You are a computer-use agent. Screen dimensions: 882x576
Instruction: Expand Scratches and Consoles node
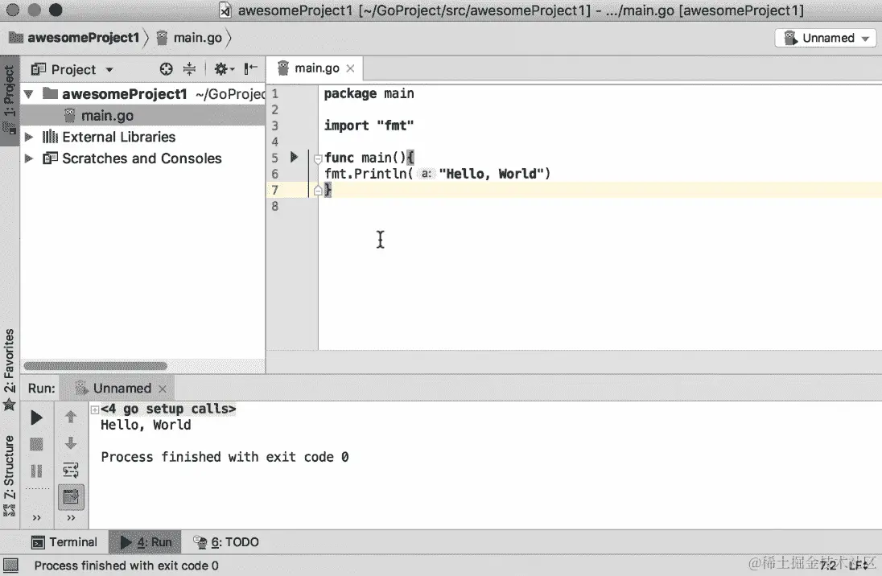29,158
